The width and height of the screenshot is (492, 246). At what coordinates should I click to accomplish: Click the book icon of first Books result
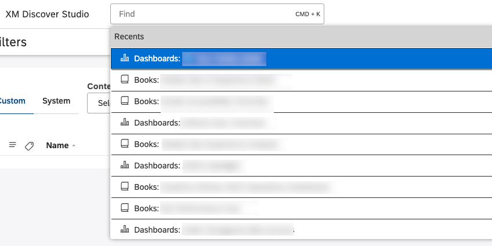tap(124, 80)
